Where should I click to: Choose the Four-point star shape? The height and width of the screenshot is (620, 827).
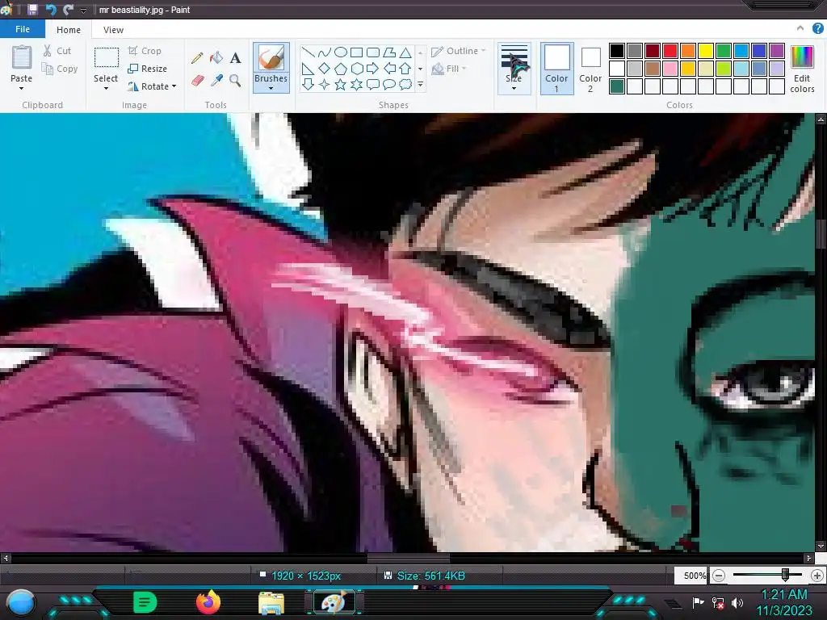coord(325,84)
